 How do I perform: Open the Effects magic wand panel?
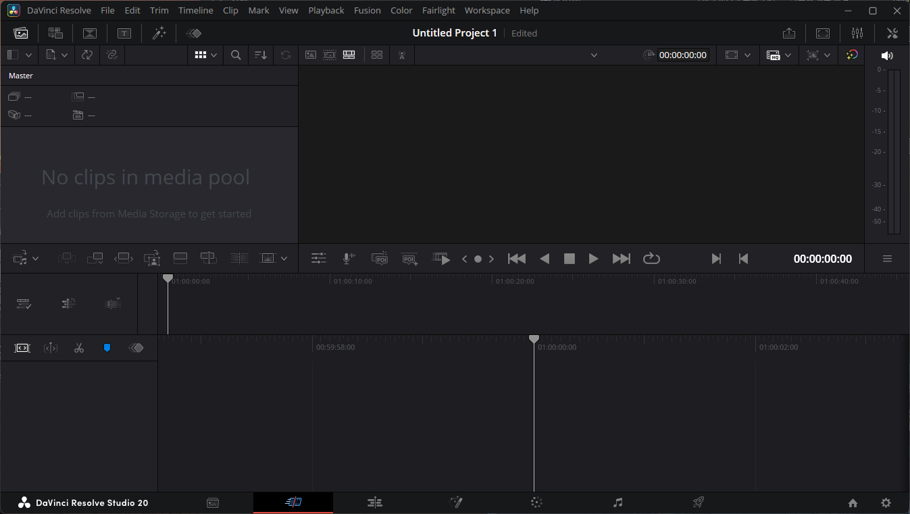click(x=159, y=33)
